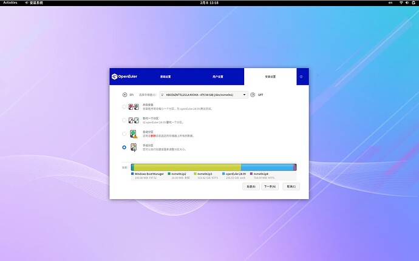
Task: Choose the 自动分区 radio option
Action: [124, 134]
